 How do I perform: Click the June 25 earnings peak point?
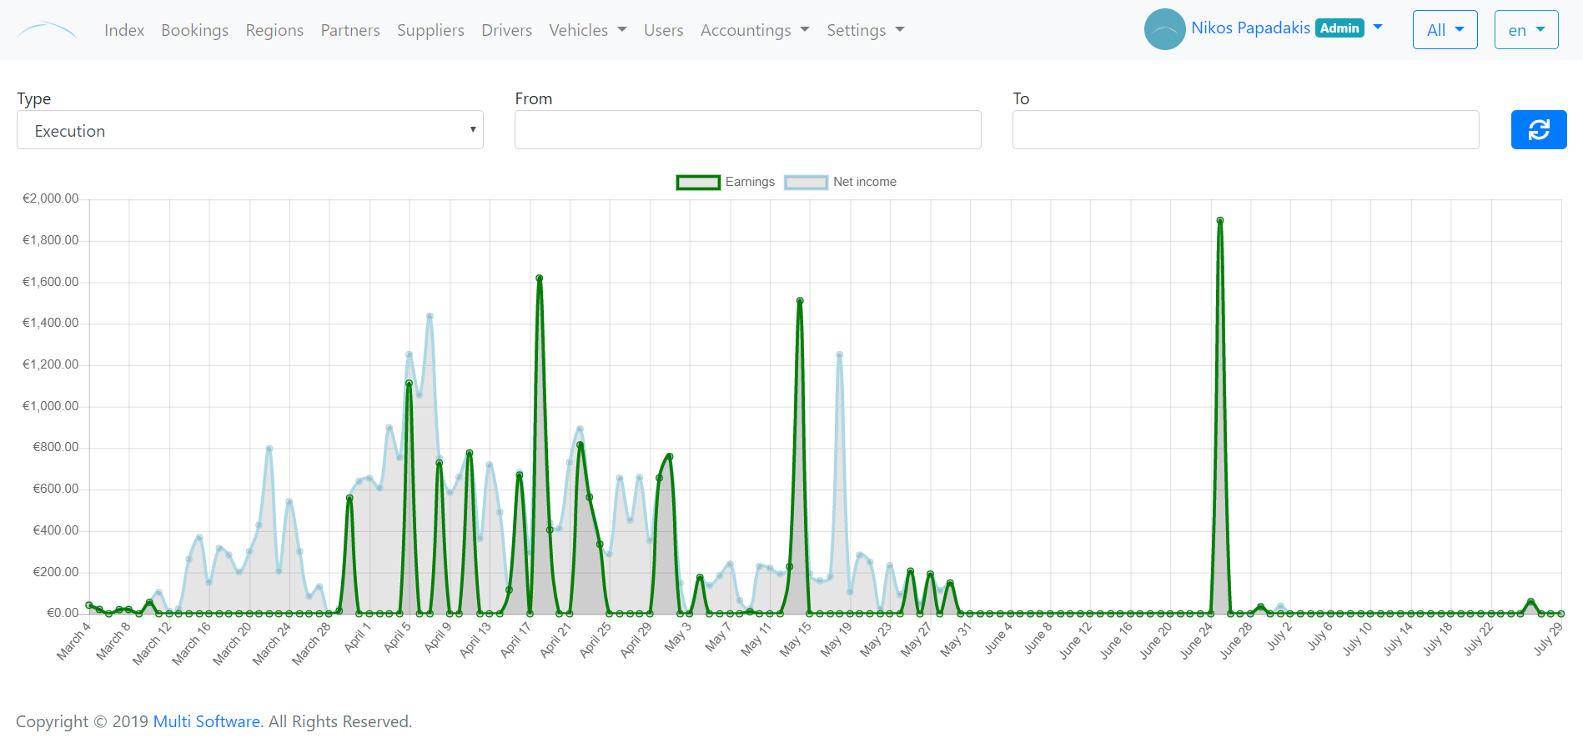coord(1220,221)
